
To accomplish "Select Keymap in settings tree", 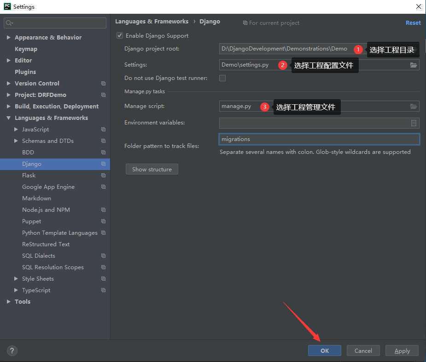I will click(26, 49).
